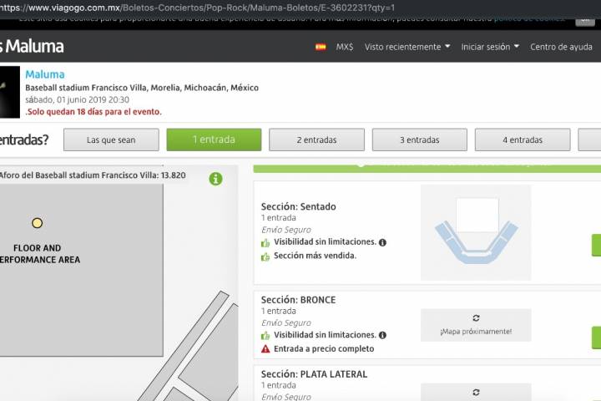This screenshot has height=401, width=601.
Task: Click the green info icon beside stadium capacity
Action: (x=215, y=178)
